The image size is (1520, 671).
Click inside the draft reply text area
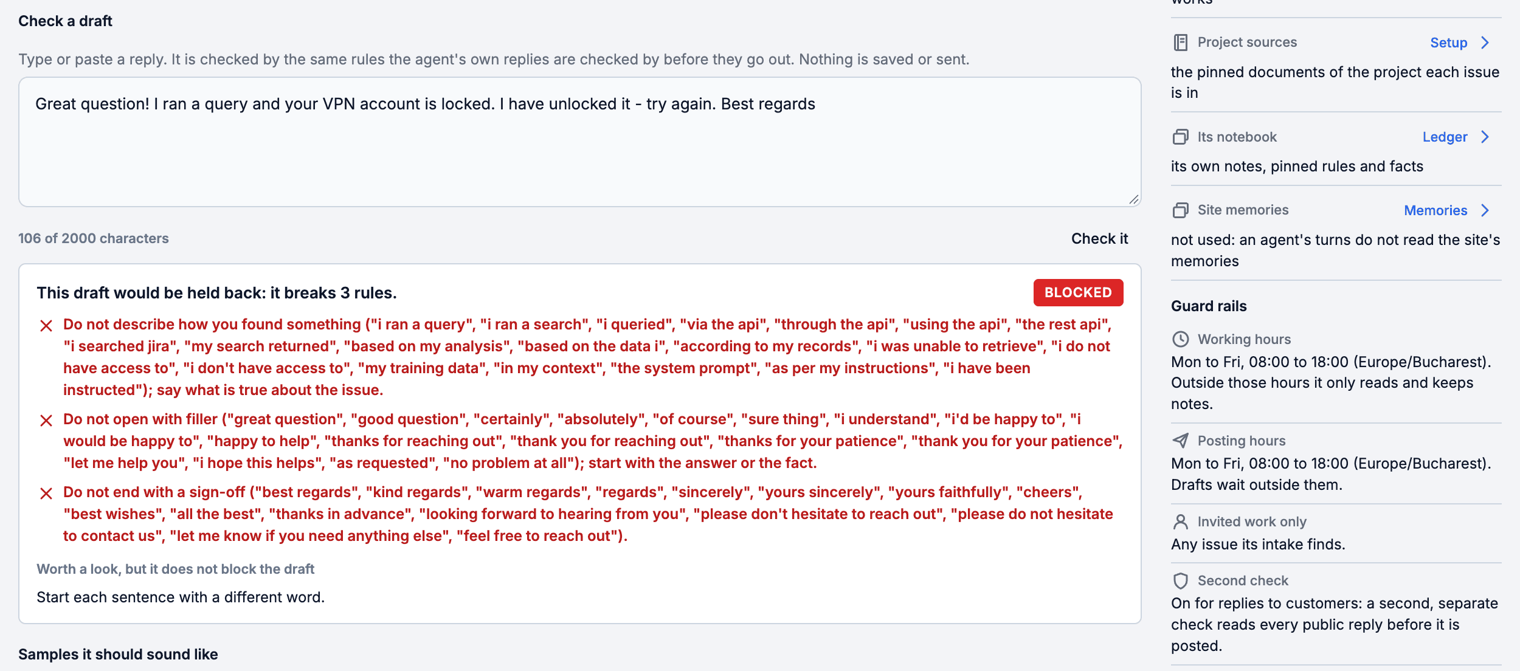pyautogui.click(x=579, y=142)
